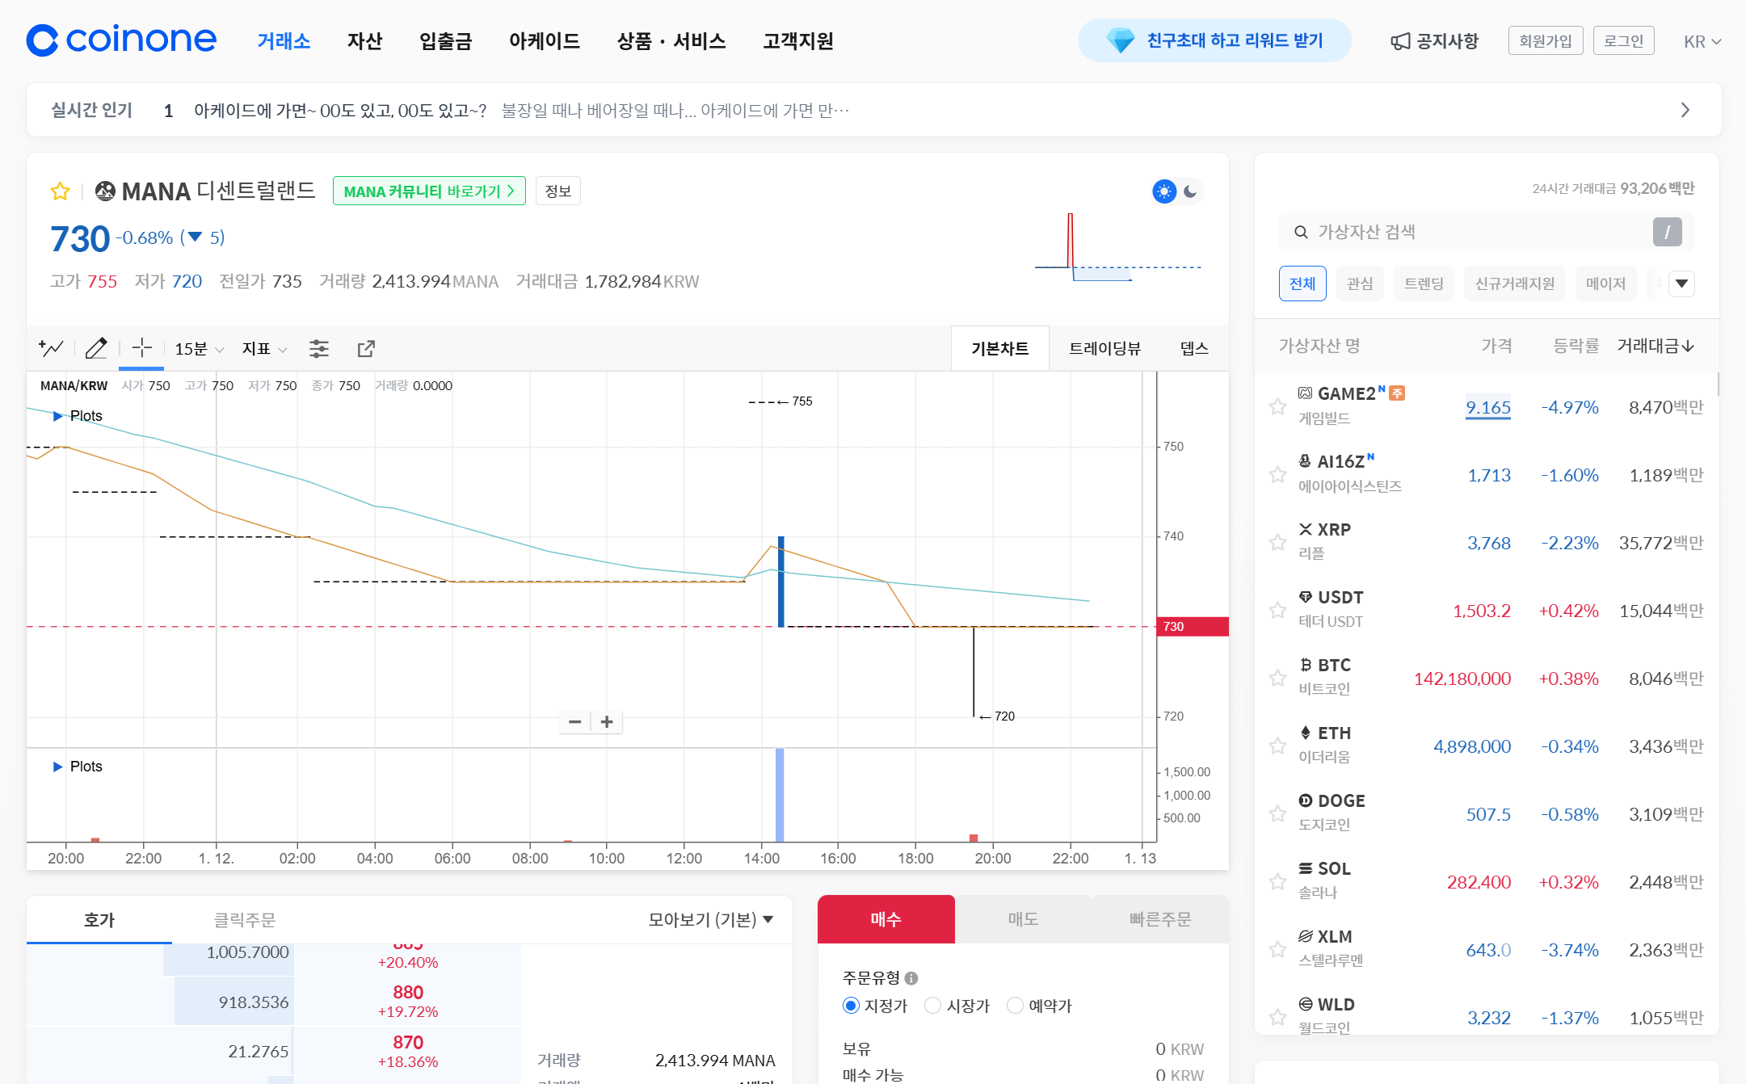Select 예약가 order type radio
1746x1084 pixels.
coord(1016,1005)
